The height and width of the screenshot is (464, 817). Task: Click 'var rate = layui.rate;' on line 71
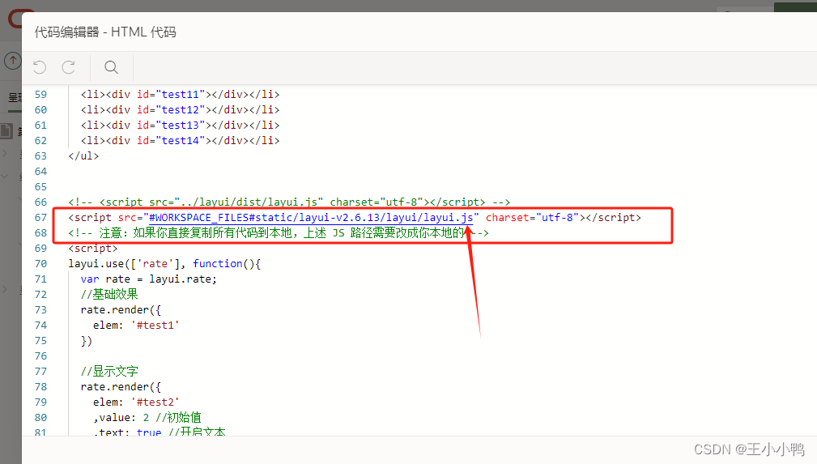coord(148,279)
